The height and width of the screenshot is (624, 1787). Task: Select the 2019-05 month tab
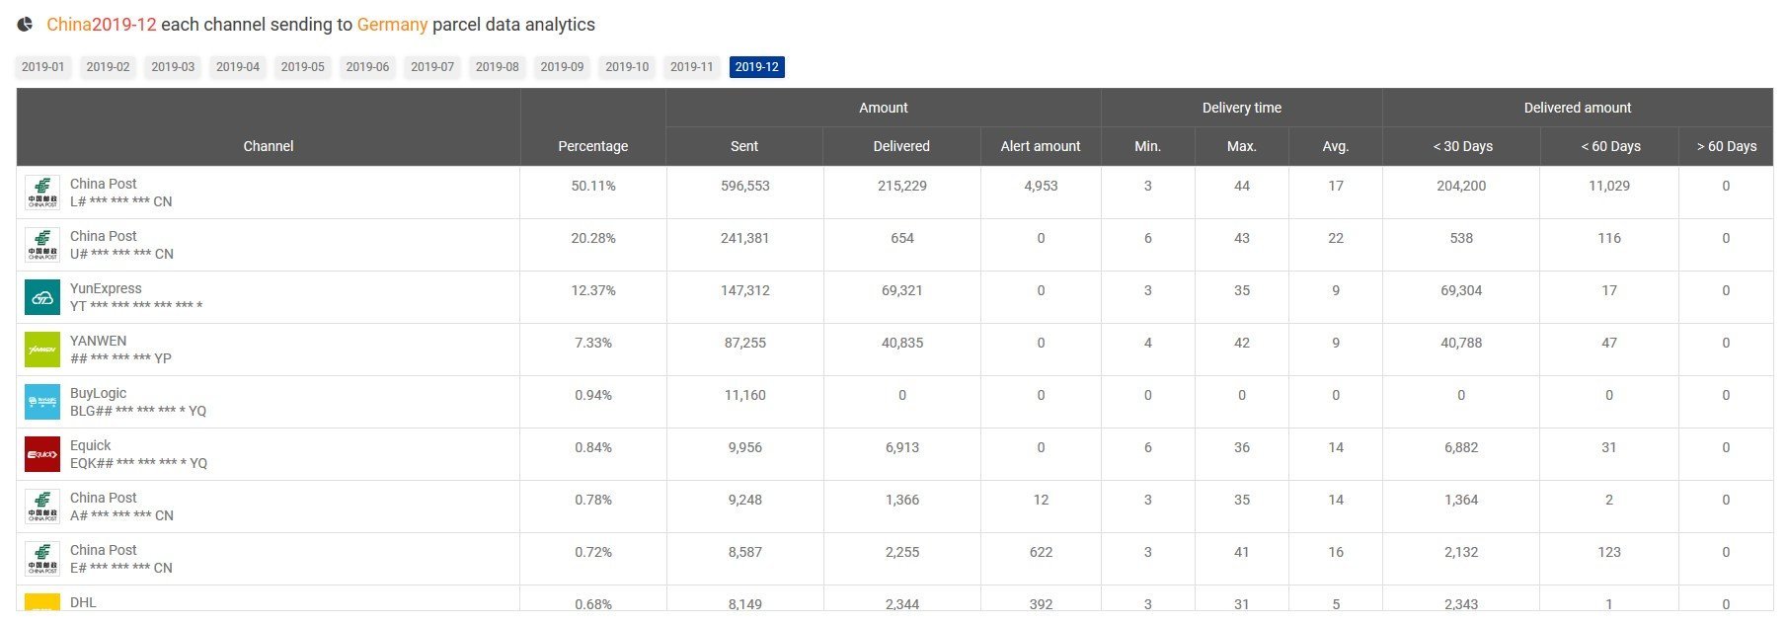coord(303,67)
